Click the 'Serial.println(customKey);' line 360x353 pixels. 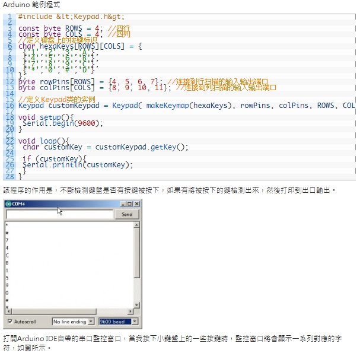point(78,165)
